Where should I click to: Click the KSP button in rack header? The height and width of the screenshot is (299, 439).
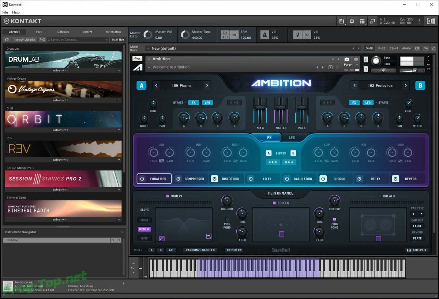pos(417,48)
